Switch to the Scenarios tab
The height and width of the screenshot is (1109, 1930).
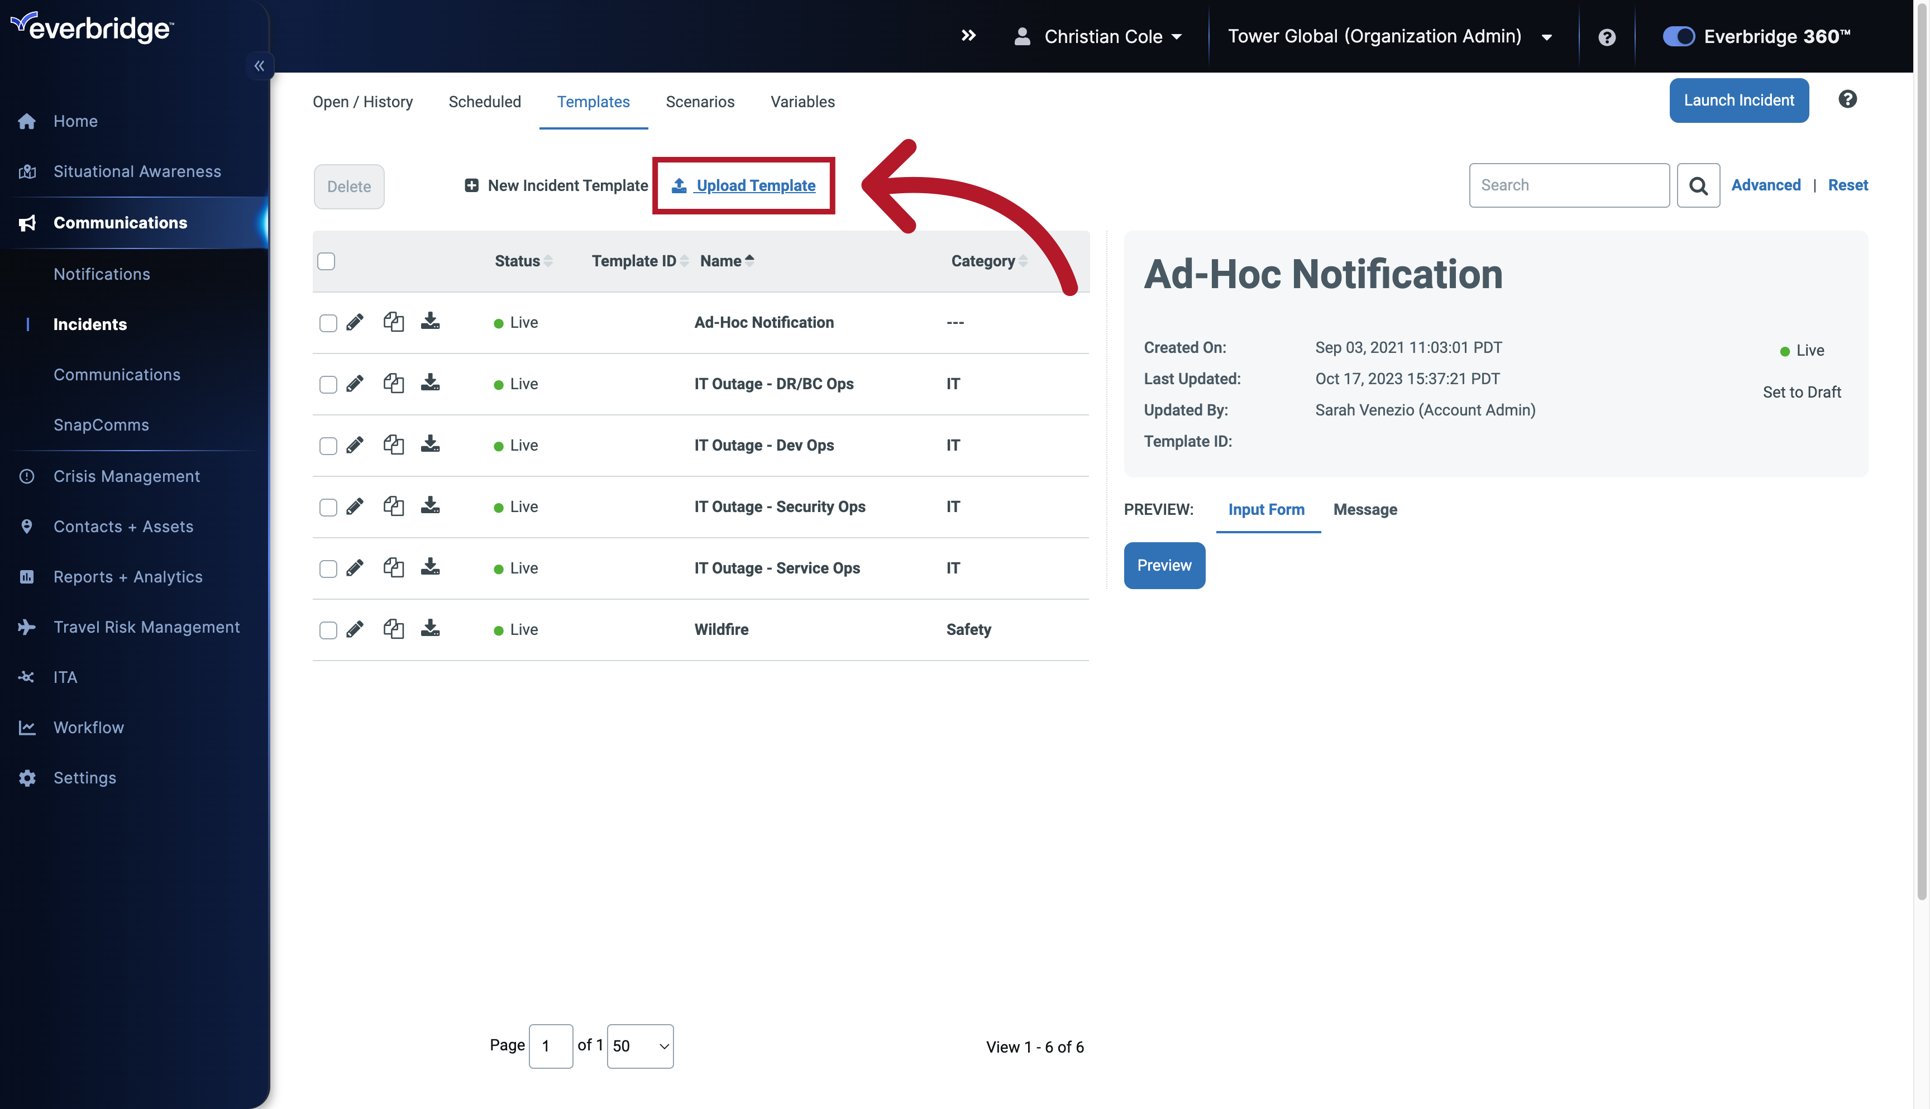point(700,101)
